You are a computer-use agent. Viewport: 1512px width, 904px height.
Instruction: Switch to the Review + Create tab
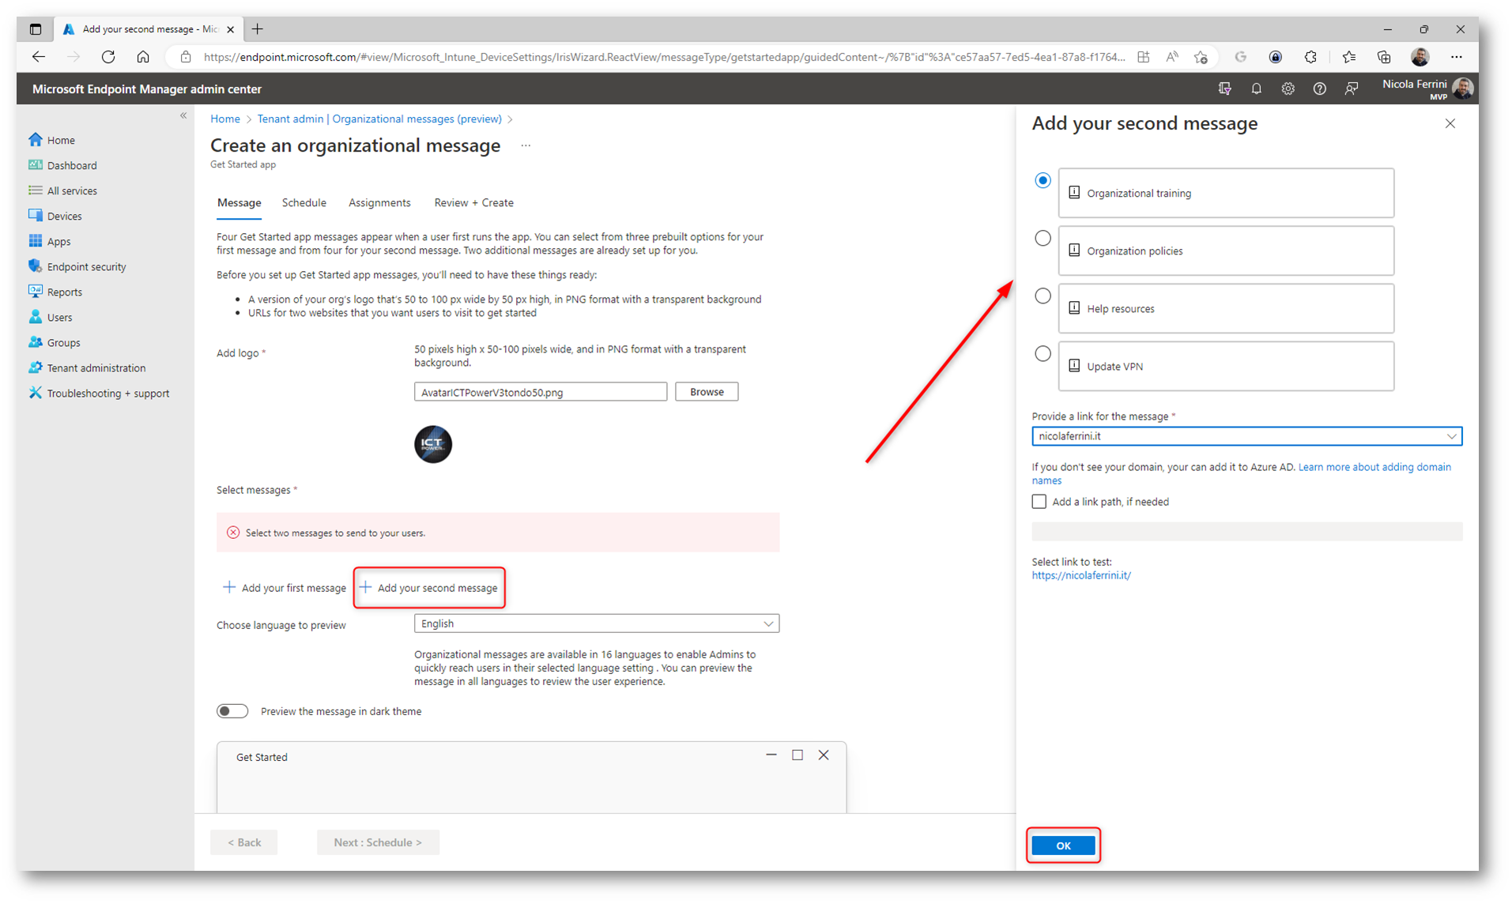tap(473, 203)
